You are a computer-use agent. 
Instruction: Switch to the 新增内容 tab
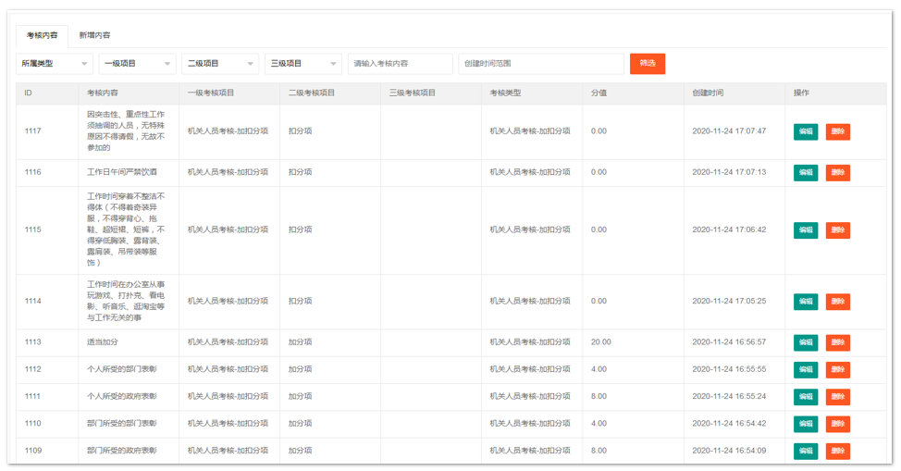tap(94, 35)
